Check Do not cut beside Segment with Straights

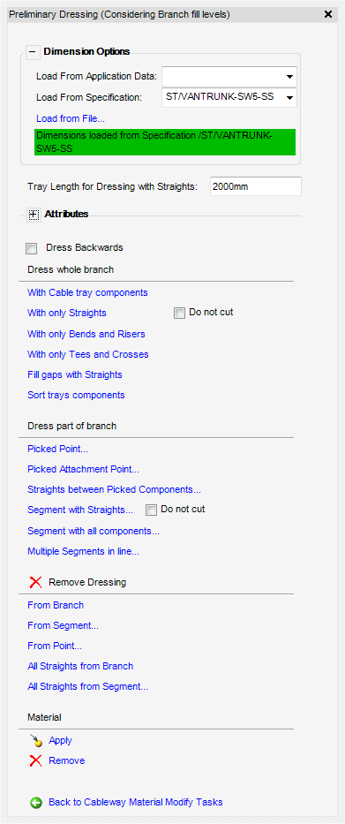(151, 510)
